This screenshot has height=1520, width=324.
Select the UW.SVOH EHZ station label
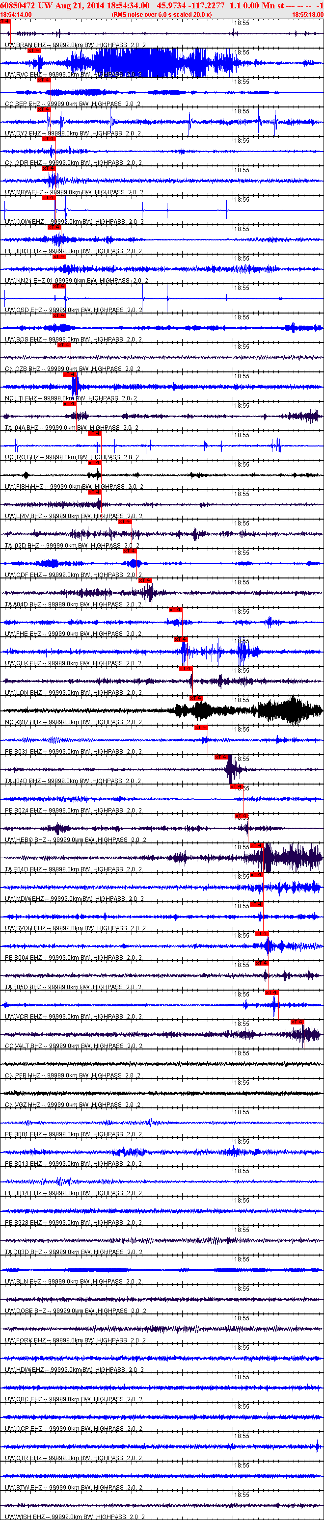[76, 929]
